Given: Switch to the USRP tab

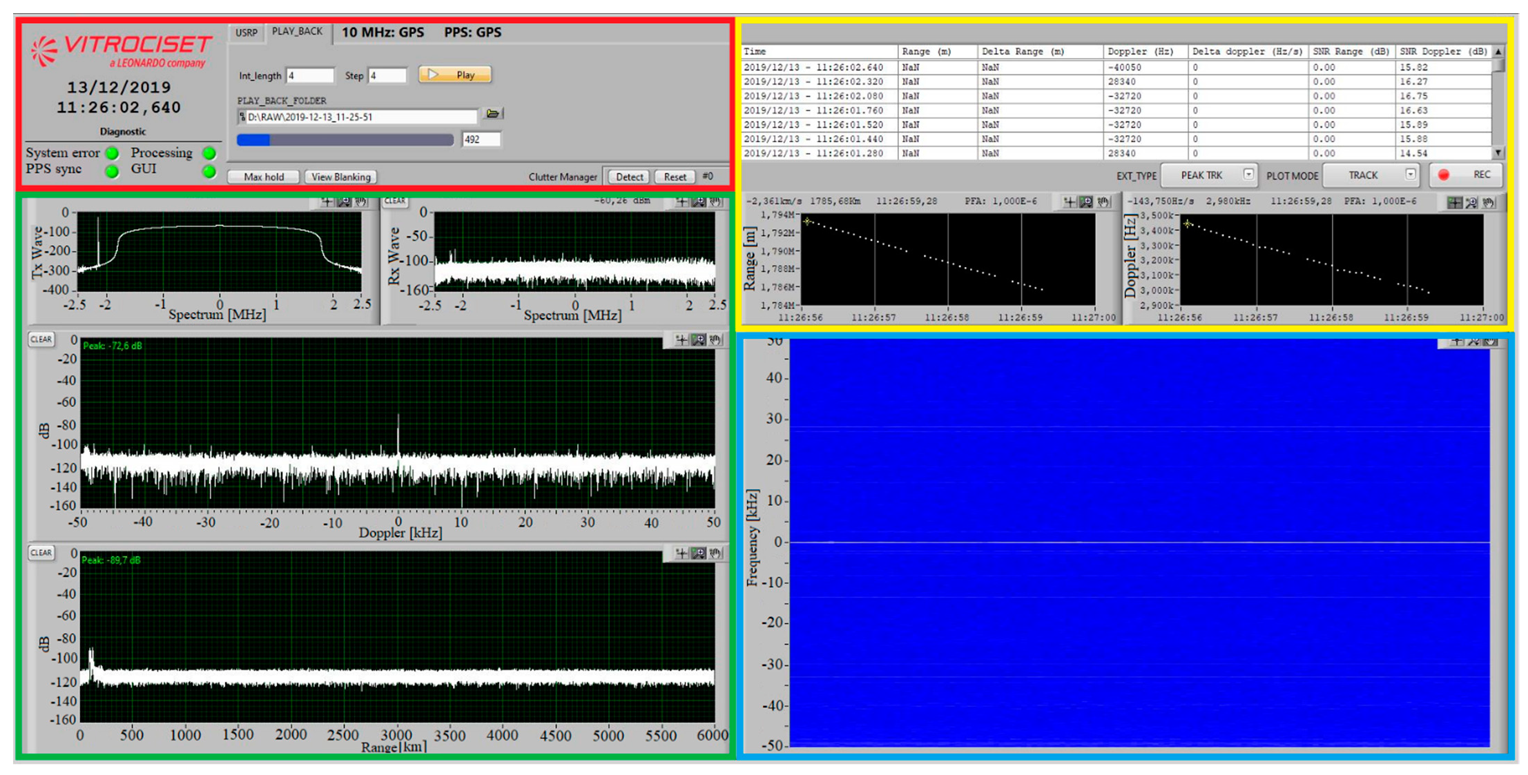Looking at the screenshot, I should click(x=246, y=32).
